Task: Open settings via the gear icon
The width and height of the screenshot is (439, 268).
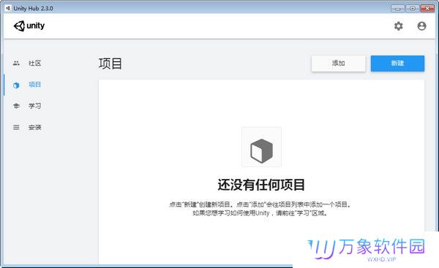Action: click(x=399, y=26)
